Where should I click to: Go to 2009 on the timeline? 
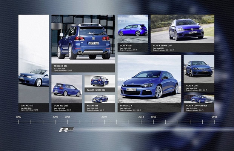point(104,117)
